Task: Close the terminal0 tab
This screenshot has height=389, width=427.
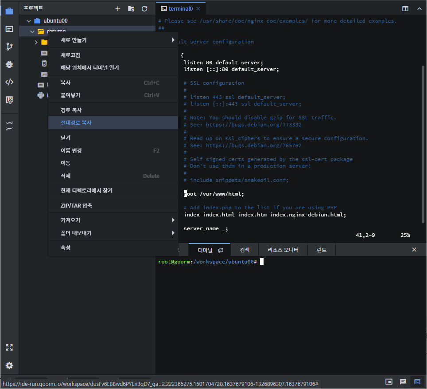Action: (198, 9)
